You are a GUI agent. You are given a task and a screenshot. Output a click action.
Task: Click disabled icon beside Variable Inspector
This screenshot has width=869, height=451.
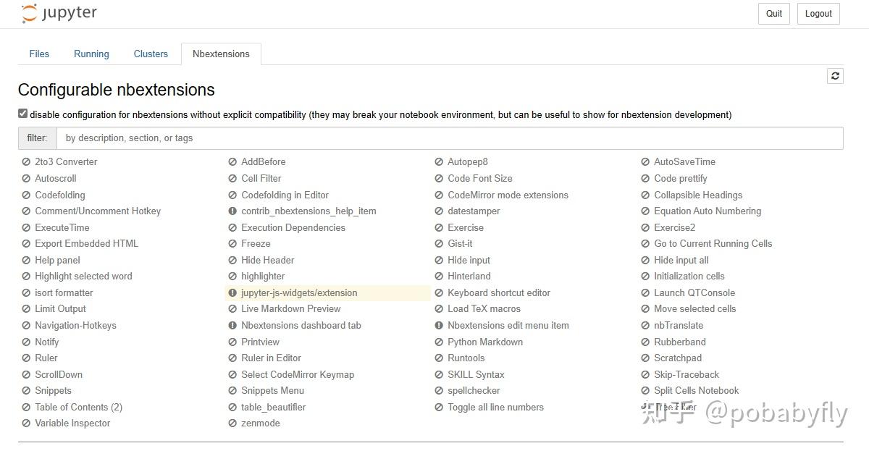26,423
